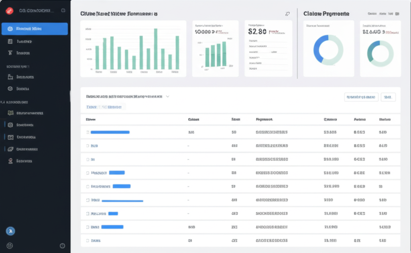Select the highlighted dashboard icon in the sidebar

coord(35,28)
